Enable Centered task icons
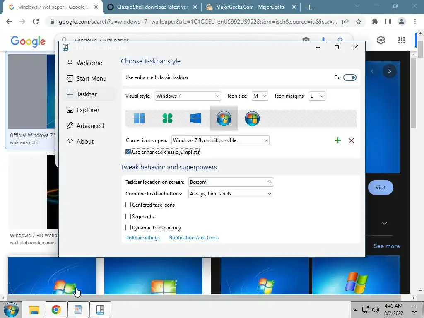This screenshot has width=424, height=318. pyautogui.click(x=128, y=205)
